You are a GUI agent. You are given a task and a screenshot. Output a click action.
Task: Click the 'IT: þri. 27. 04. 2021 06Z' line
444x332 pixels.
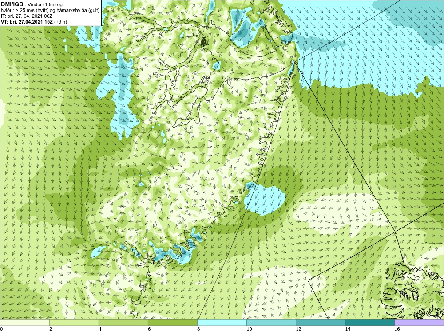coord(27,16)
